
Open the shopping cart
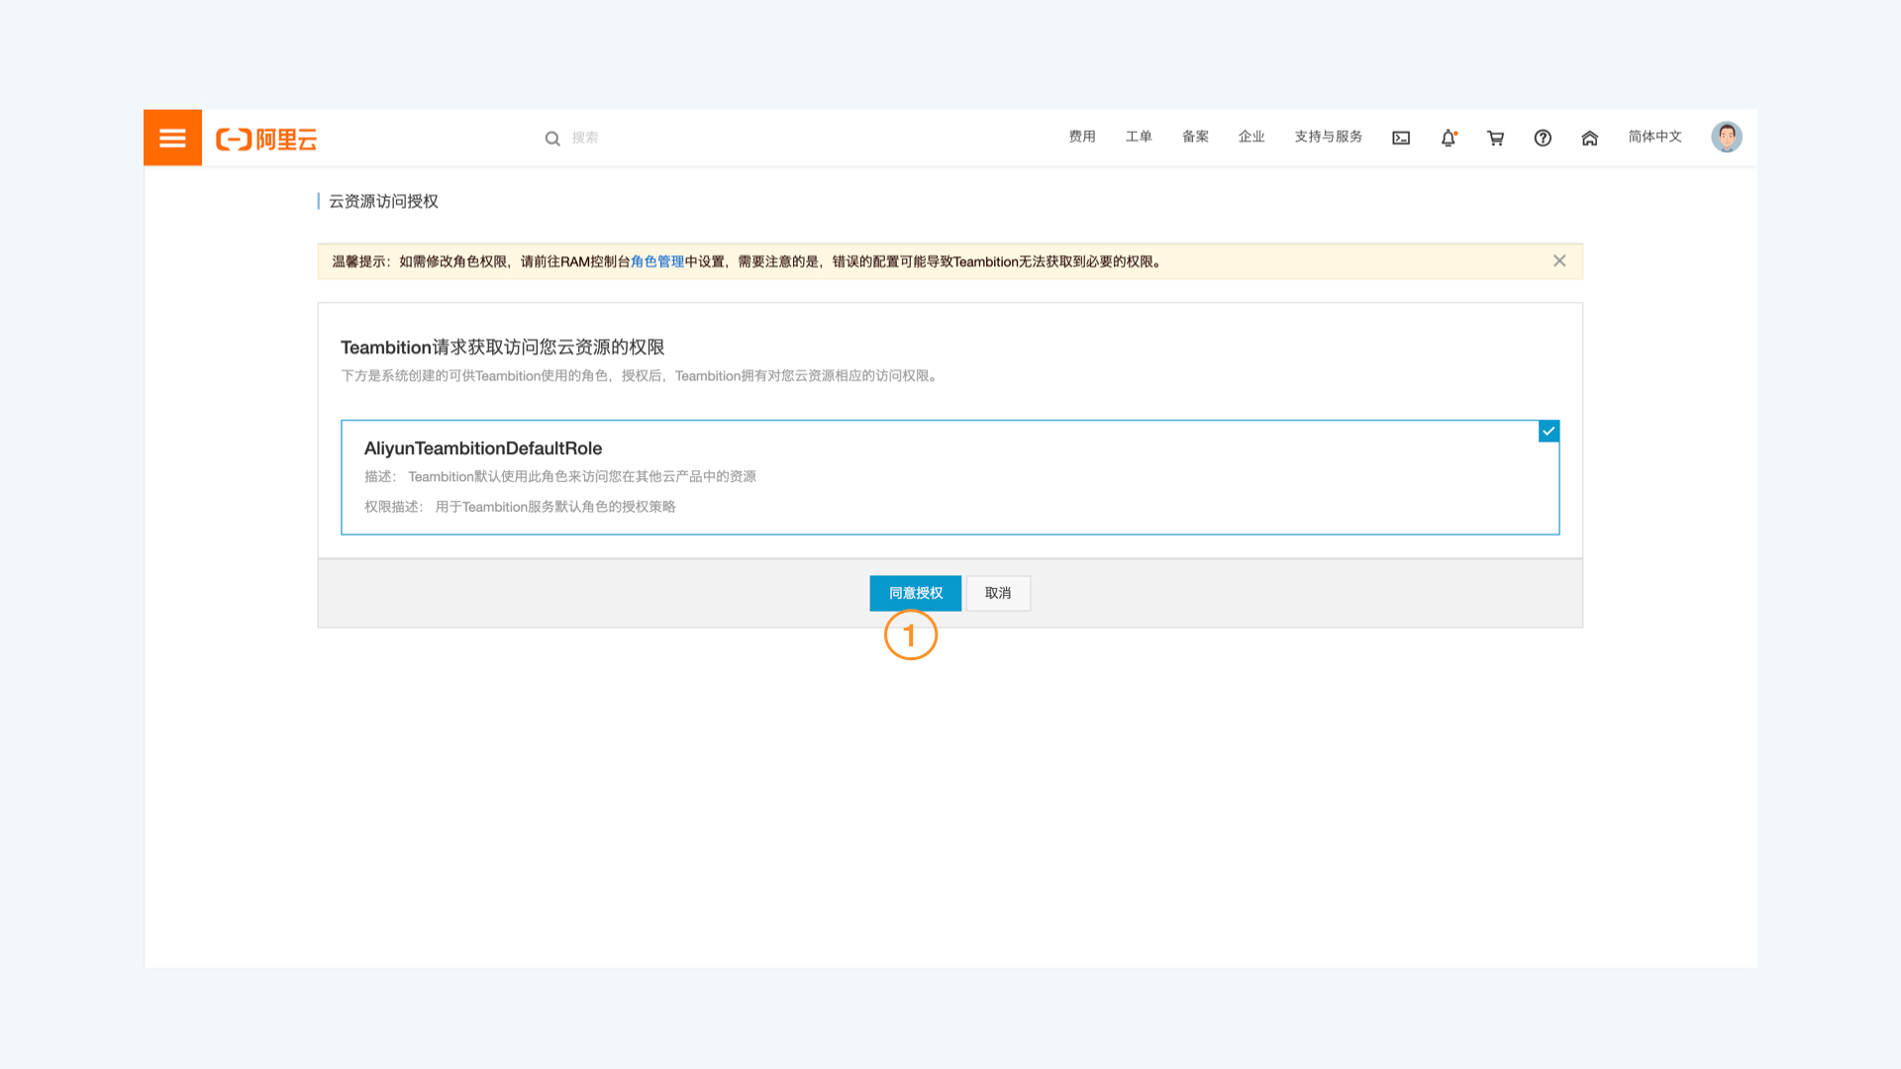(1495, 138)
